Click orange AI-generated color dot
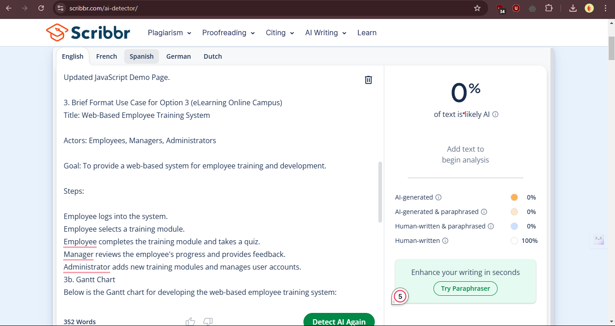Viewport: 615px width, 326px height. tap(514, 197)
